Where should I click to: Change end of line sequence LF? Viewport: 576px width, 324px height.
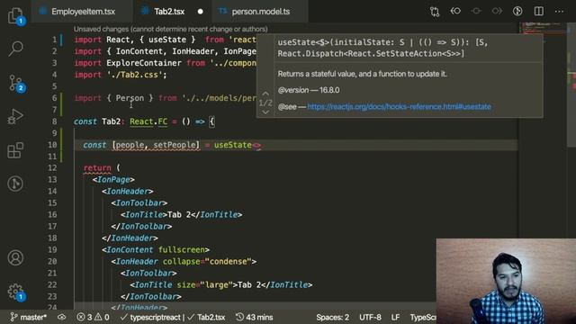tap(395, 317)
